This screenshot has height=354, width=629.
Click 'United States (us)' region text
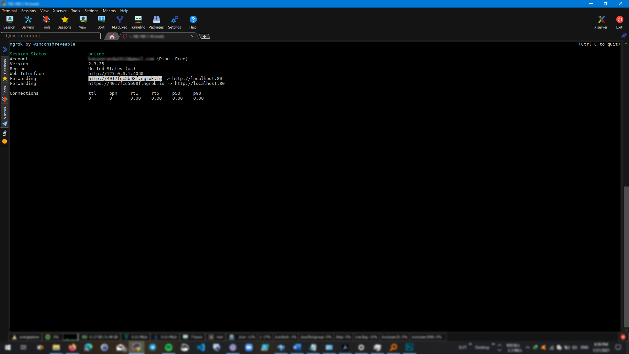click(x=112, y=69)
